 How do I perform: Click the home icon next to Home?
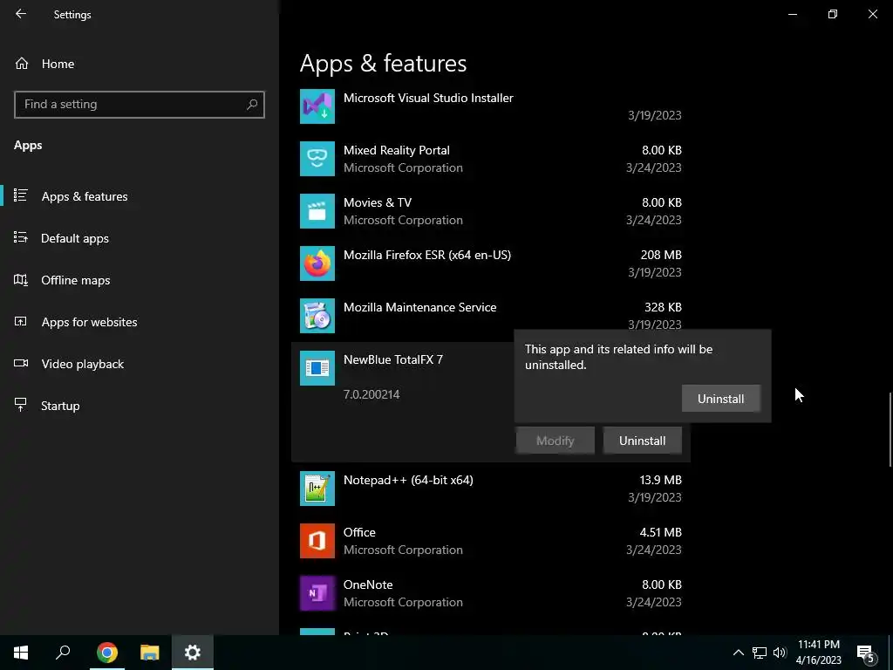pyautogui.click(x=22, y=64)
